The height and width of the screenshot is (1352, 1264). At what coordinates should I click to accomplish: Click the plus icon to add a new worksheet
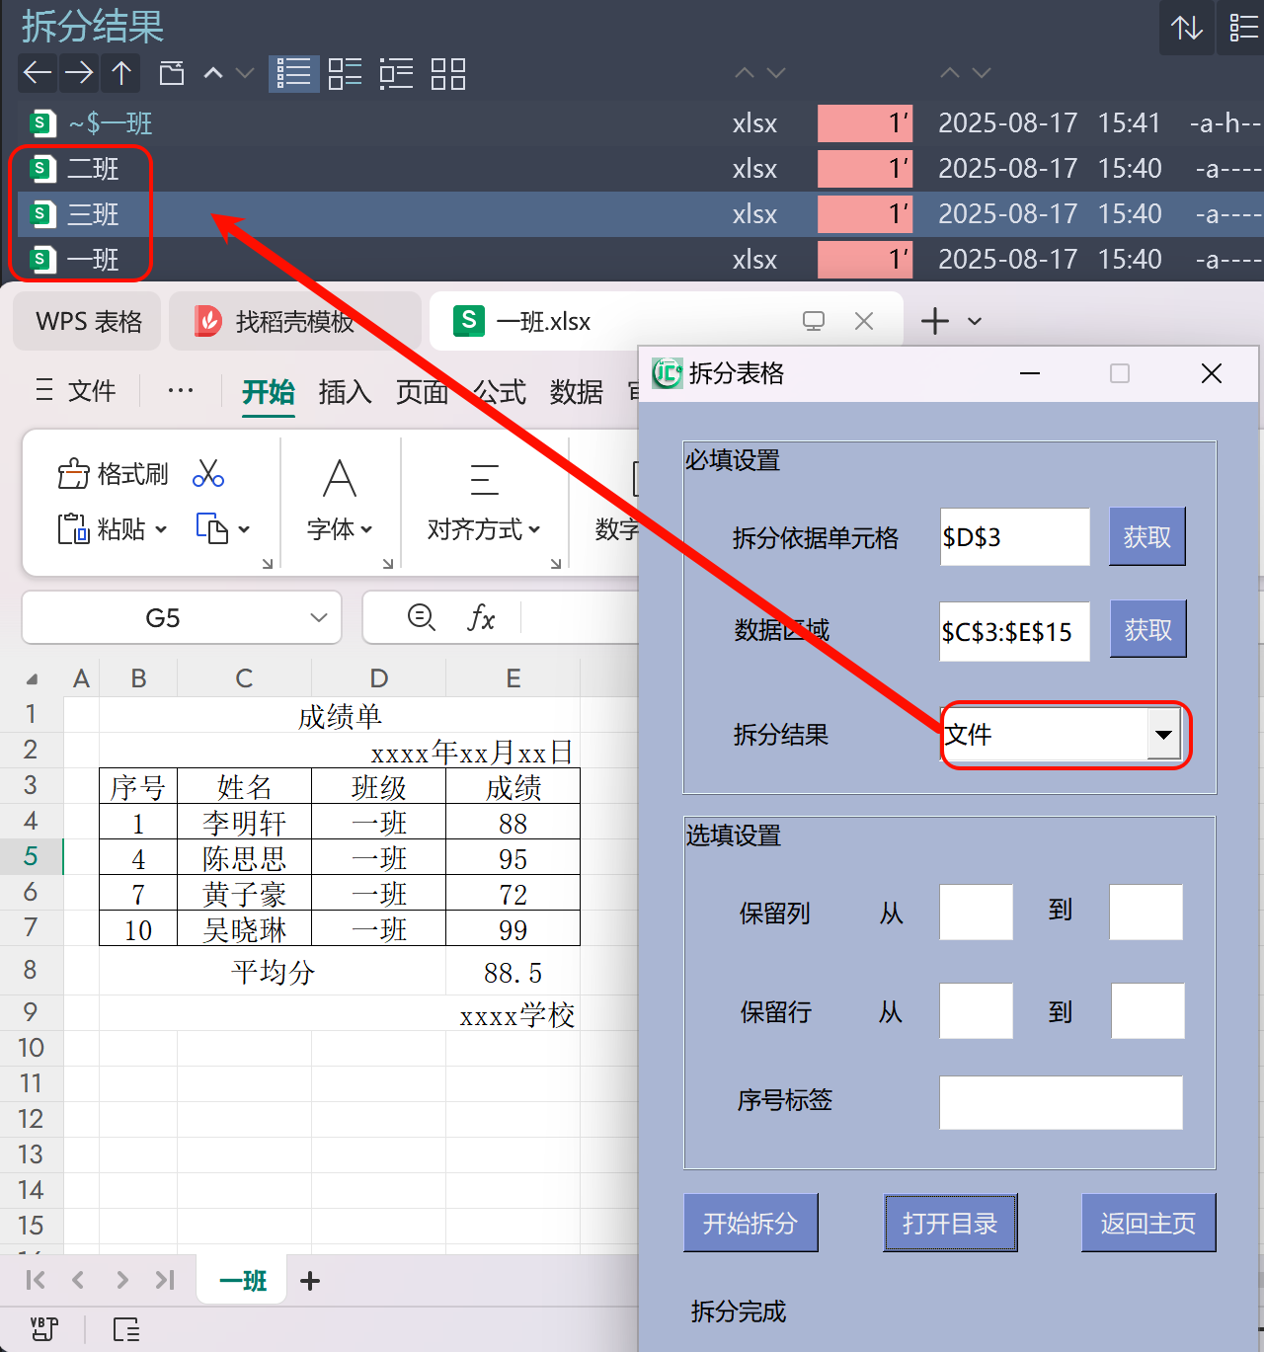tap(309, 1280)
